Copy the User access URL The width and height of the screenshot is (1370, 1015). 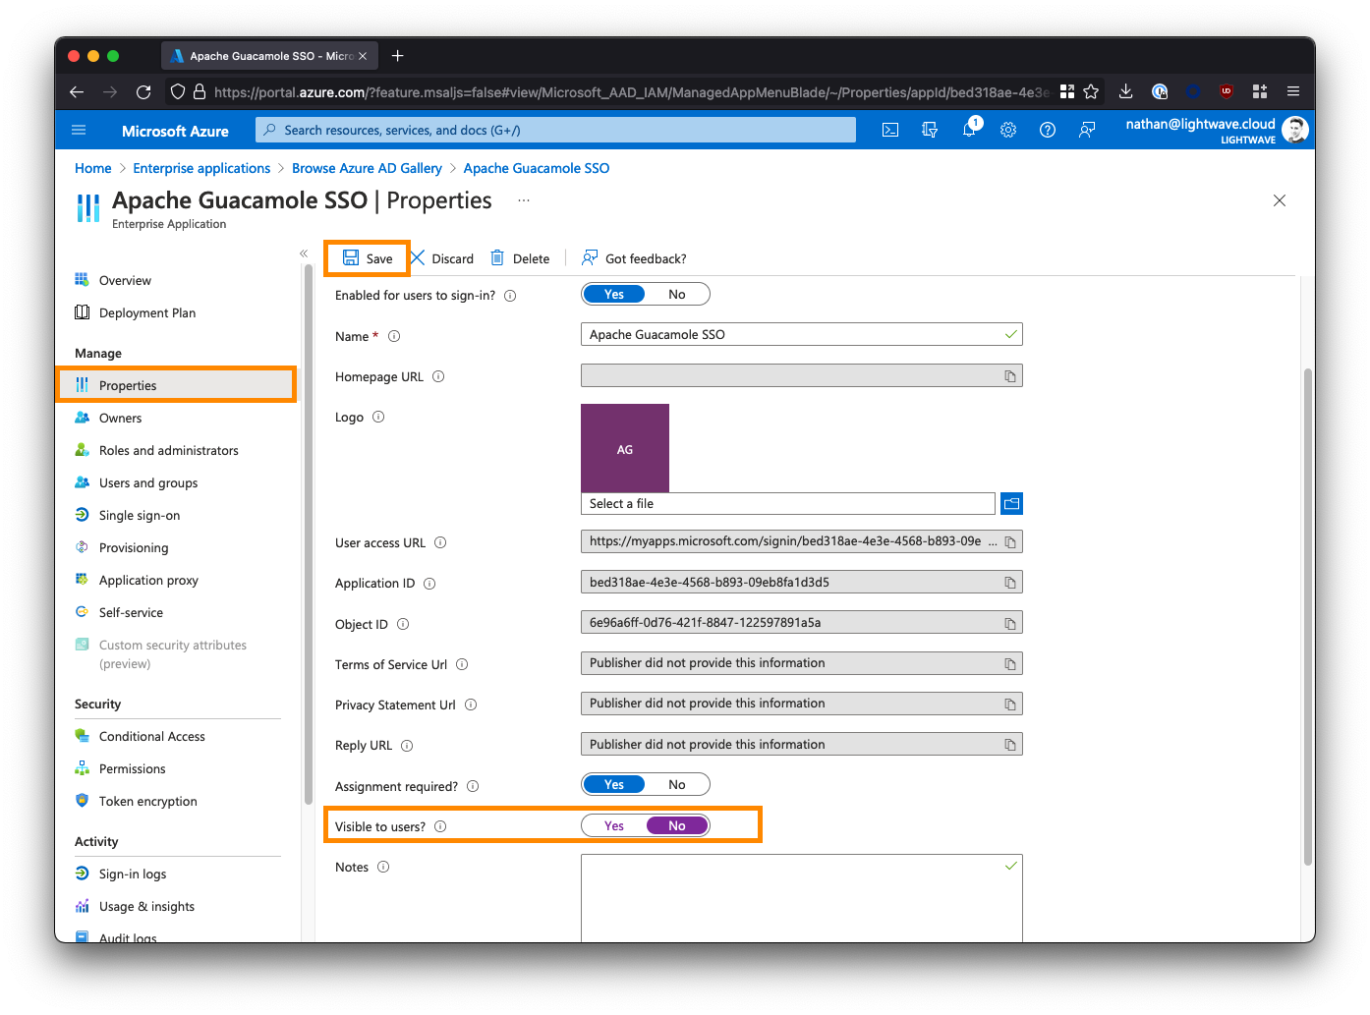(x=1009, y=542)
